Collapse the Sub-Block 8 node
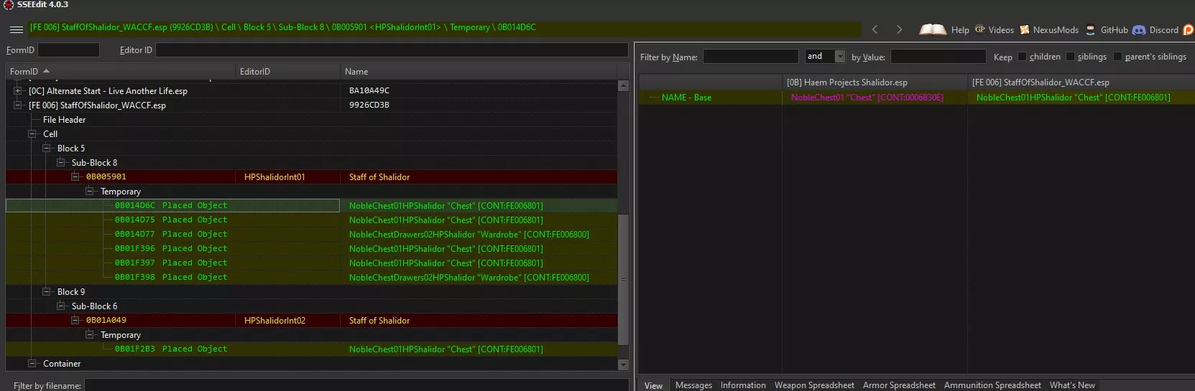 [x=61, y=163]
